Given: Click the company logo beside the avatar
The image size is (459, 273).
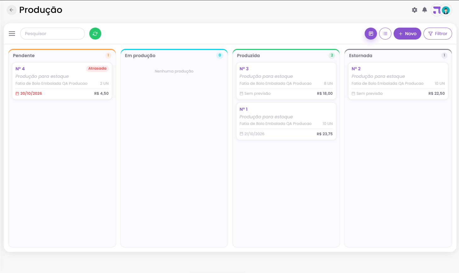Looking at the screenshot, I should (x=437, y=10).
